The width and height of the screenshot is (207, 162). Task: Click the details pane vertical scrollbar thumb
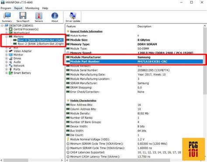click(x=205, y=61)
